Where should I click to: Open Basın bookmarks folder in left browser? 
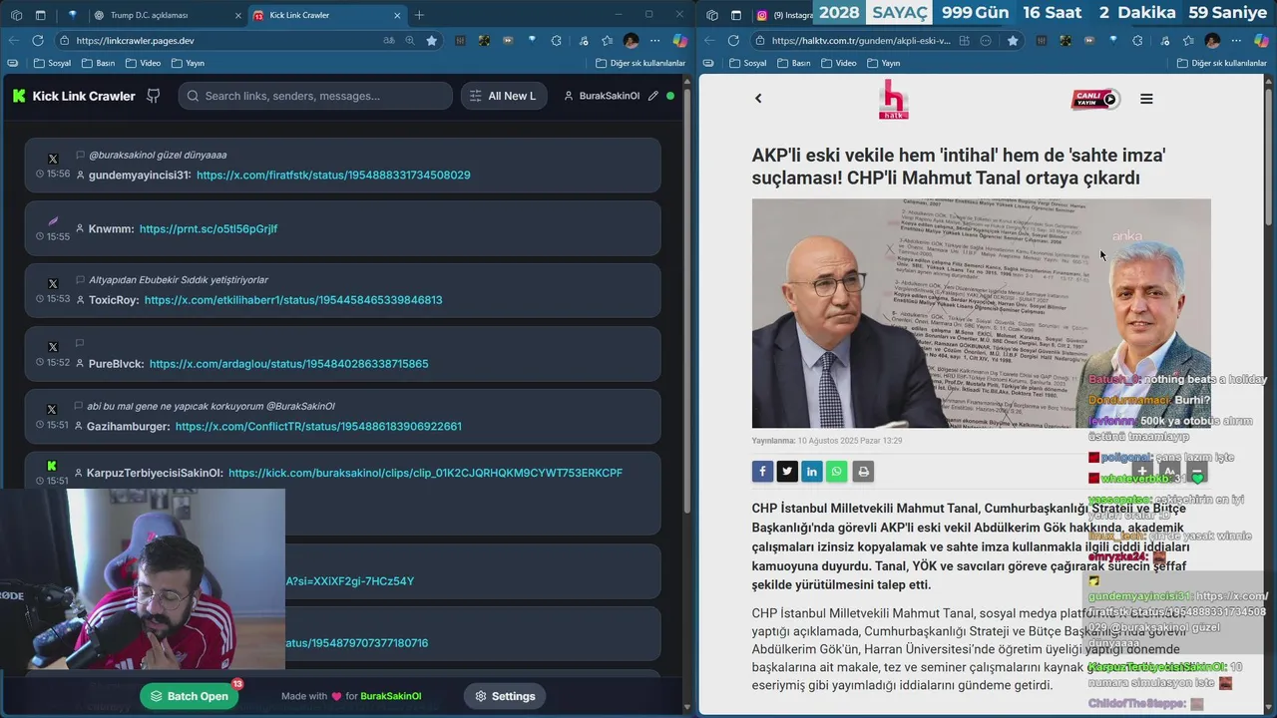pos(98,63)
